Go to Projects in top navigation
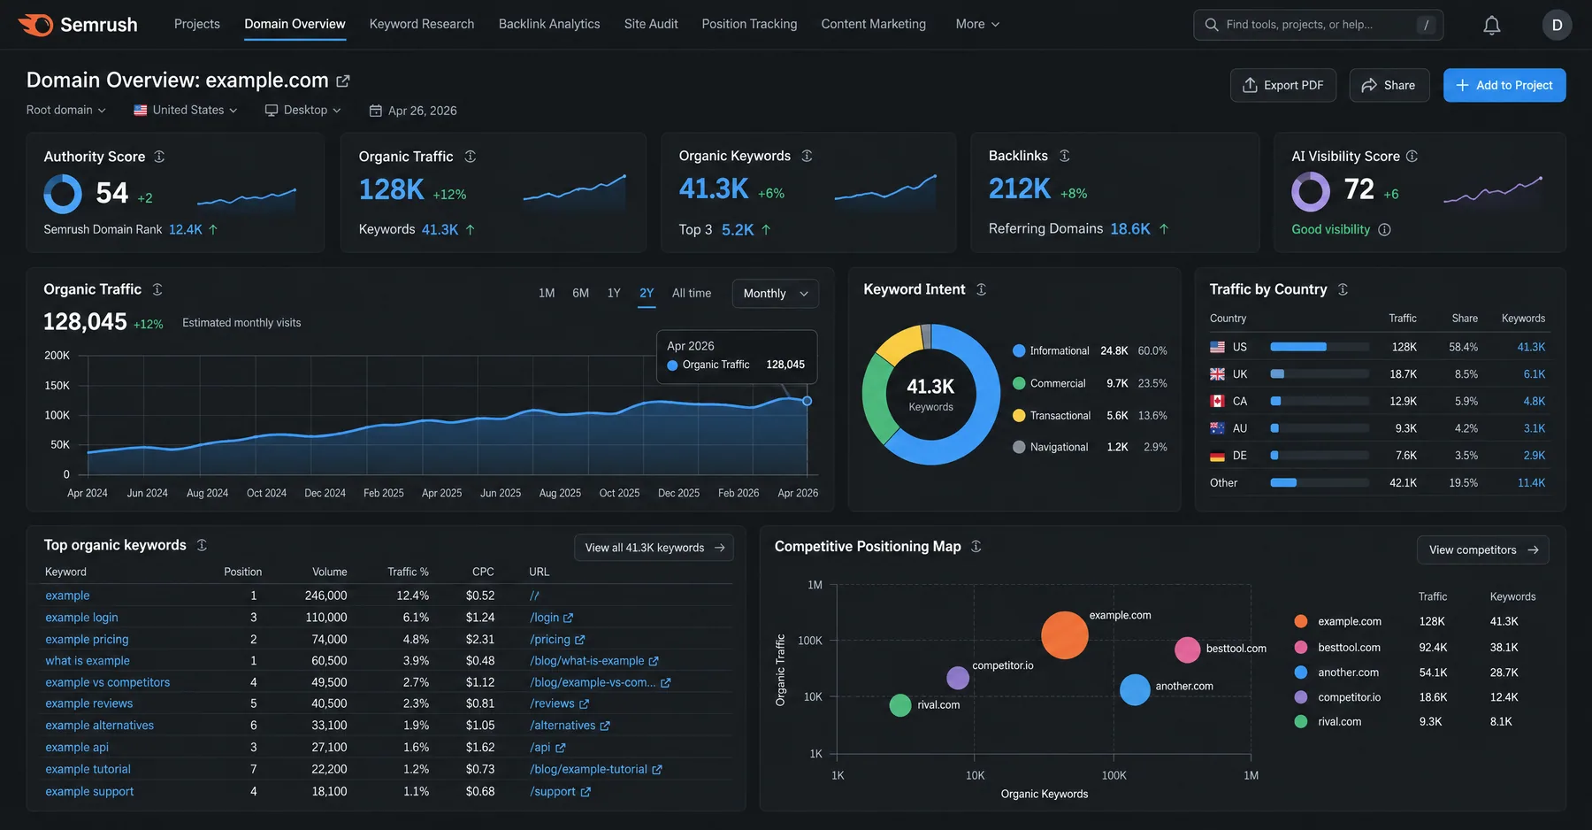The width and height of the screenshot is (1592, 830). click(x=197, y=24)
